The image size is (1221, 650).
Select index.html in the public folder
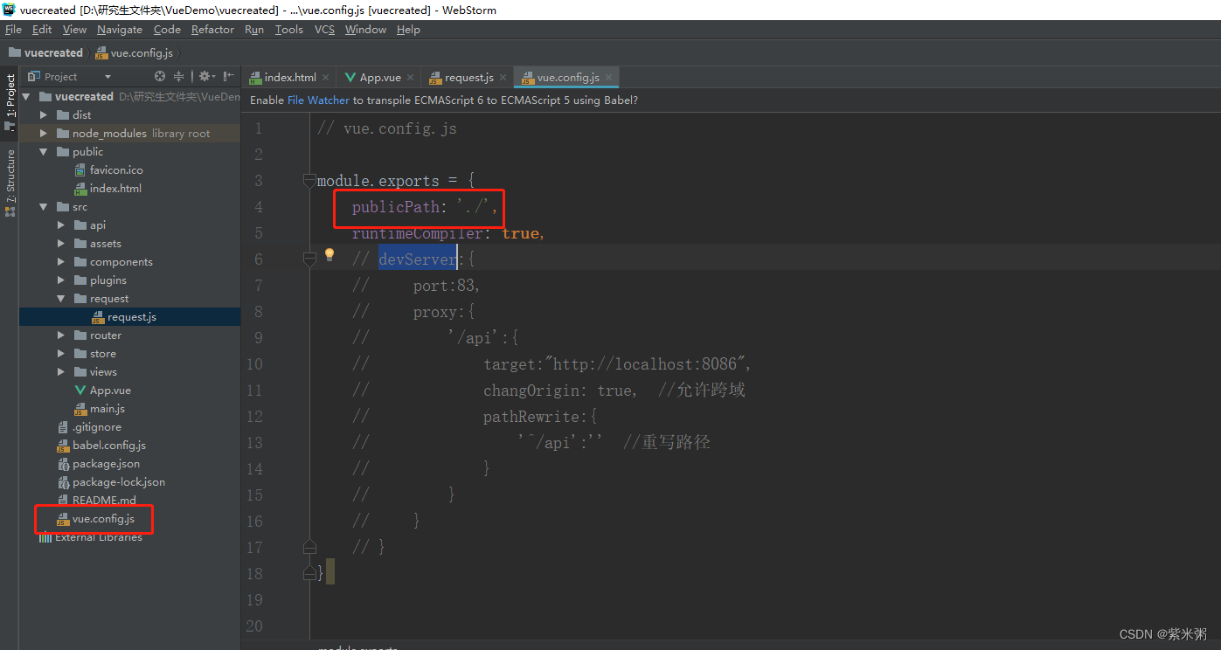pos(115,189)
